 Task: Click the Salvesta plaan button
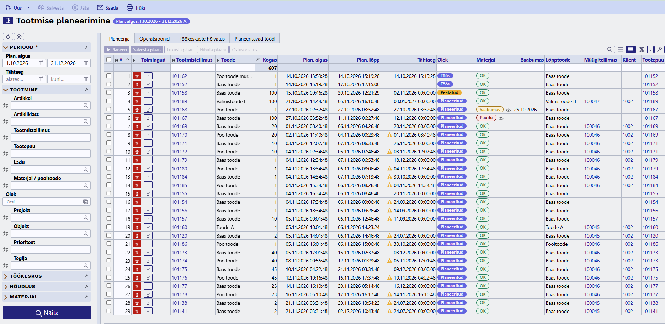[147, 50]
